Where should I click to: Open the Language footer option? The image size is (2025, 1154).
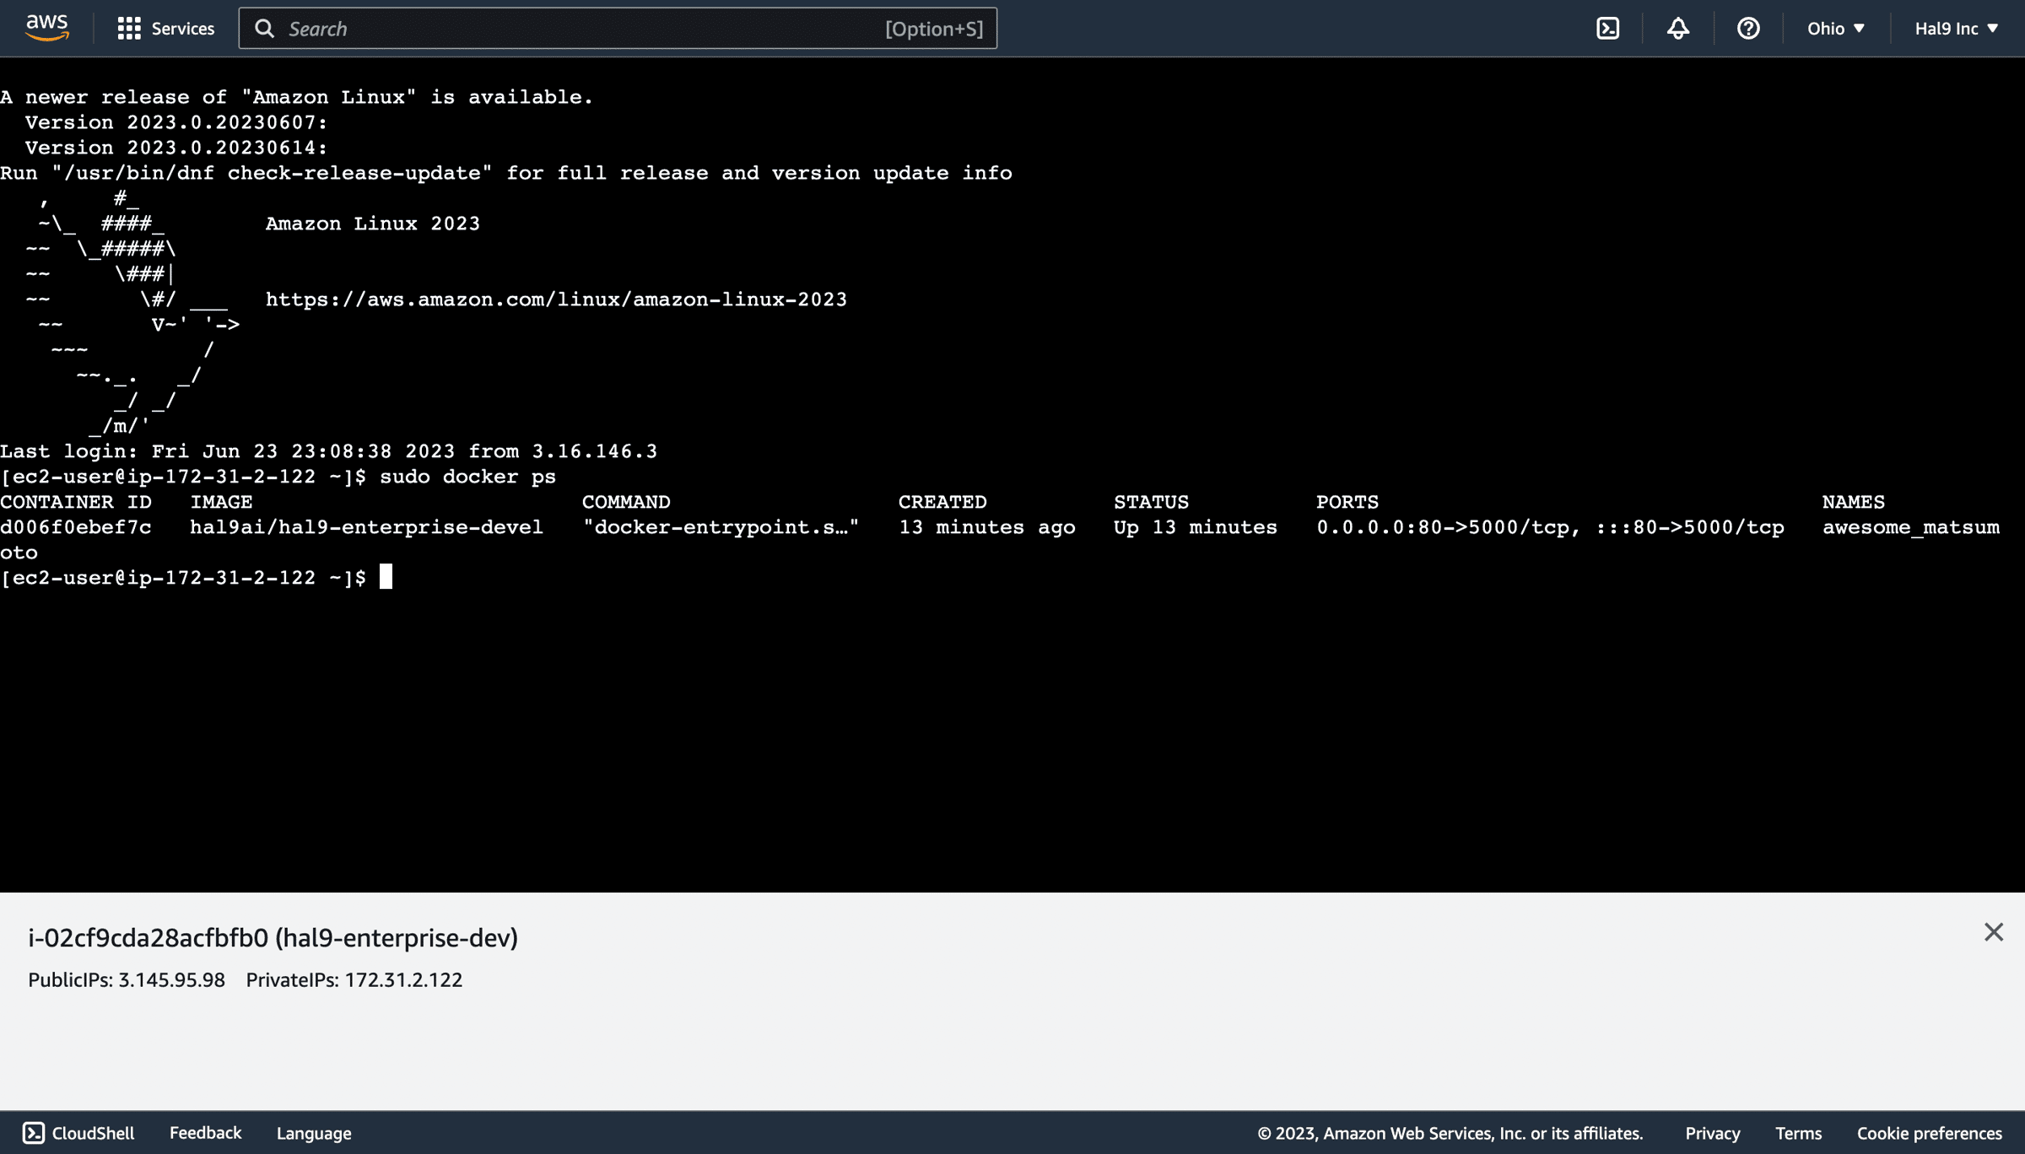point(314,1133)
